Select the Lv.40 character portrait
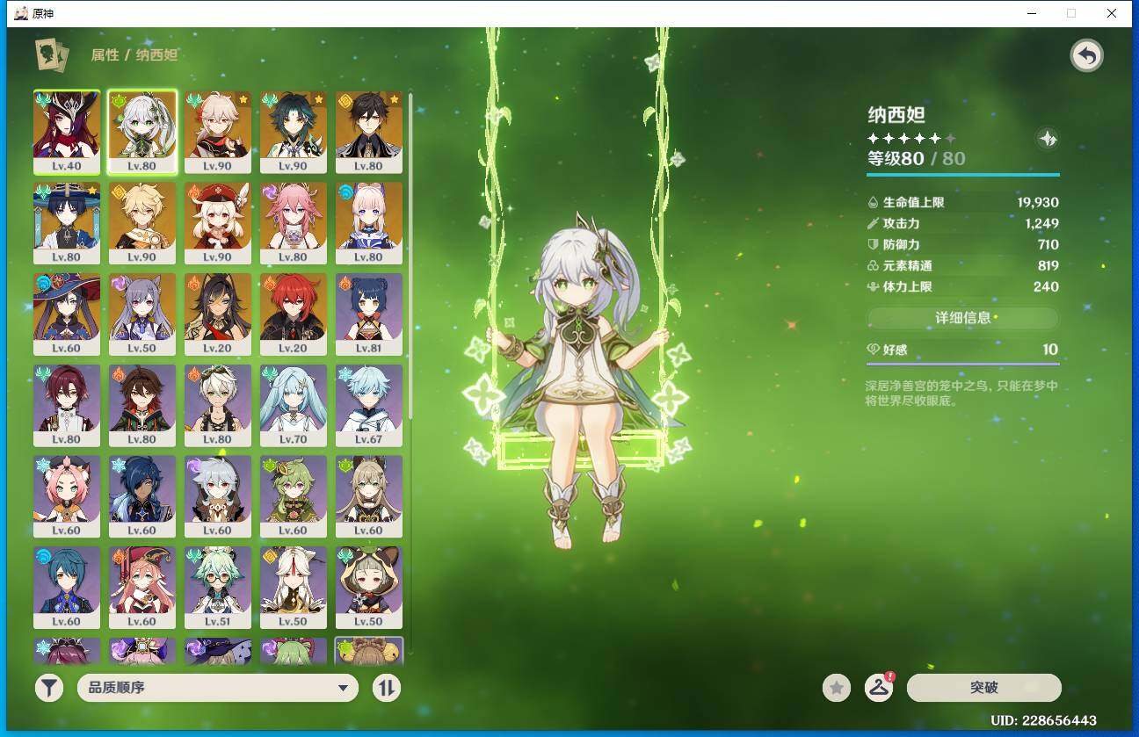1139x737 pixels. (x=67, y=132)
